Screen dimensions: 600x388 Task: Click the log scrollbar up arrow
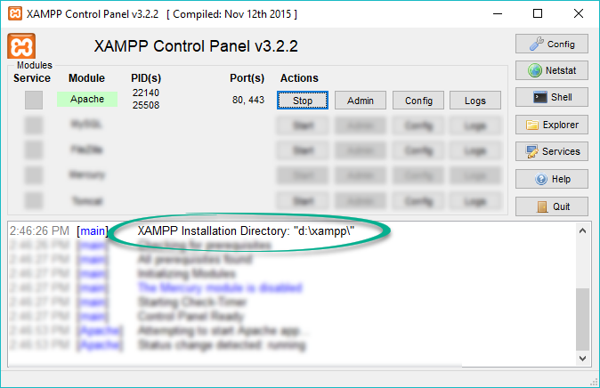tap(583, 230)
